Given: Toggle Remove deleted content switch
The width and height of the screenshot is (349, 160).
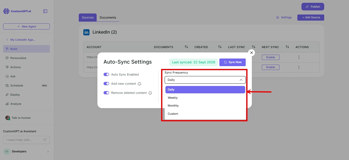Looking at the screenshot, I should (106, 93).
